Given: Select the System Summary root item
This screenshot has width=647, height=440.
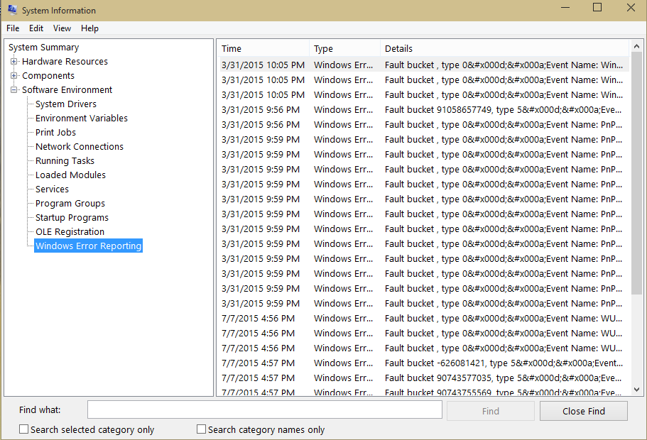Looking at the screenshot, I should 44,48.
